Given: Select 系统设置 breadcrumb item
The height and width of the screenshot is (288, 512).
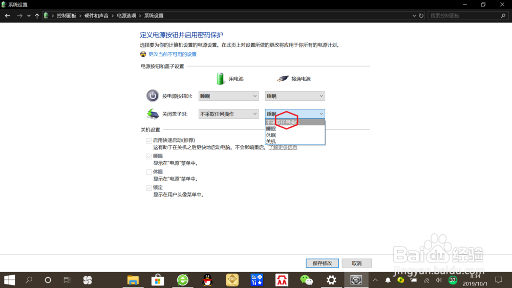Looking at the screenshot, I should [154, 16].
